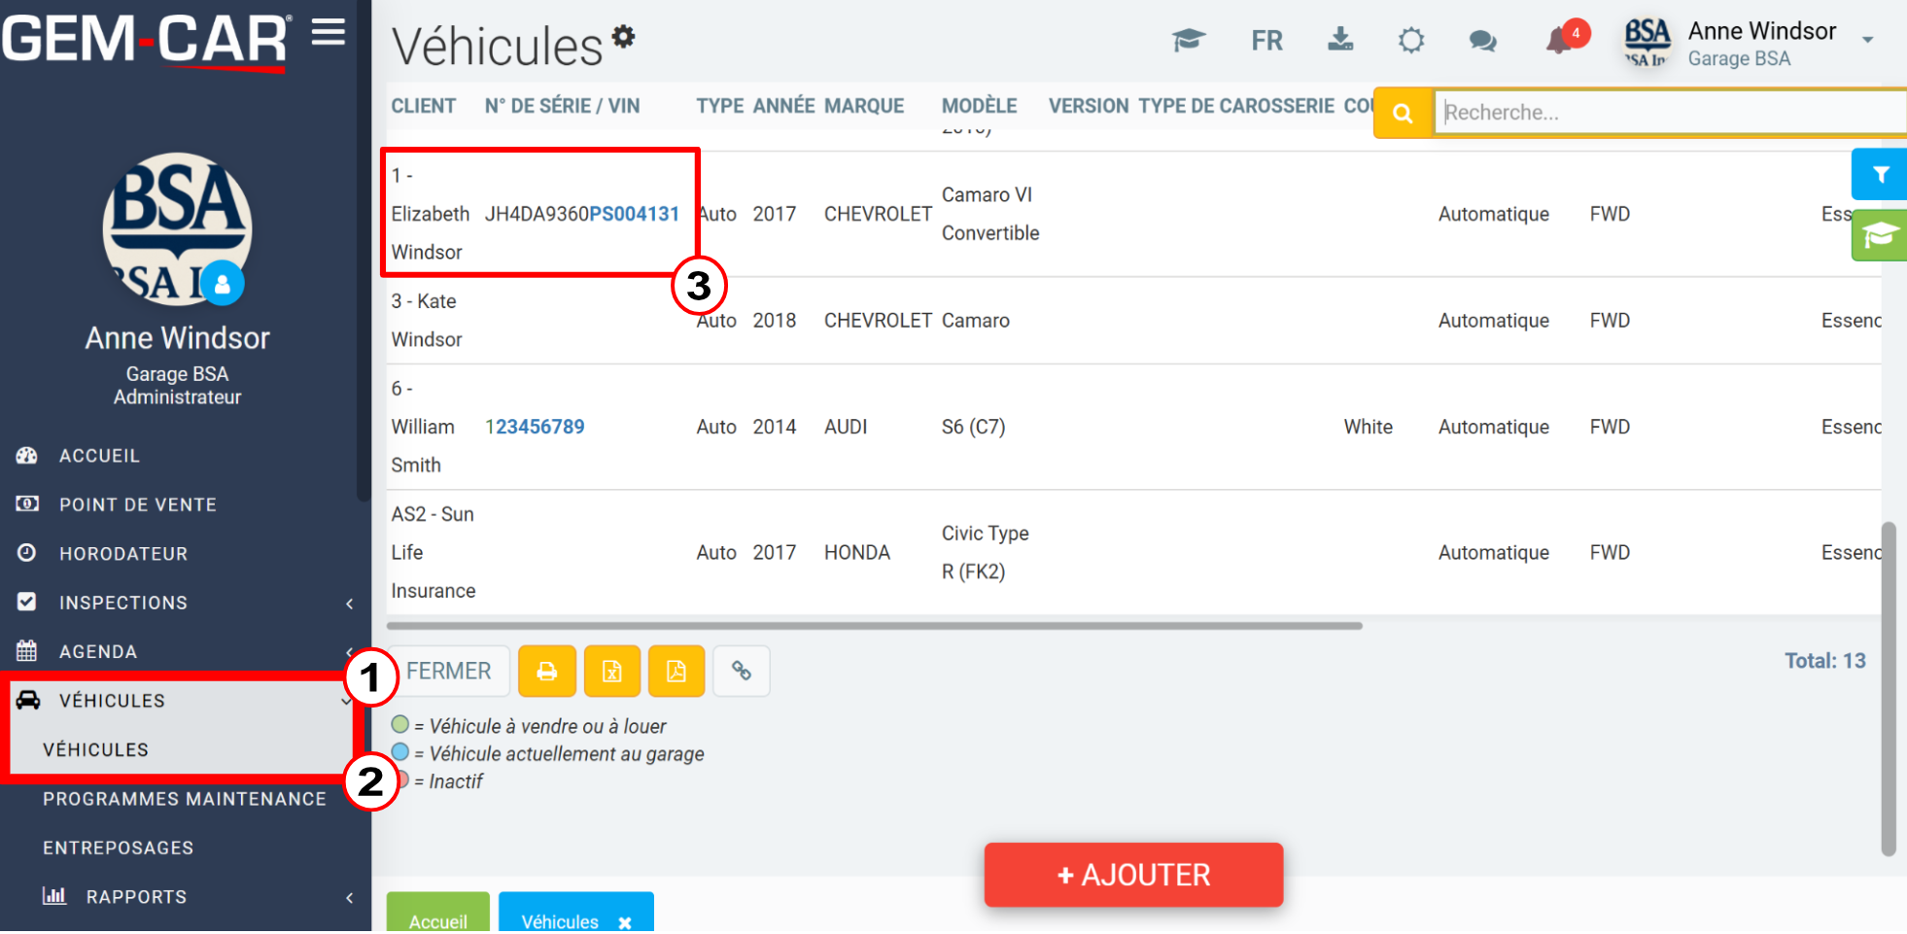The width and height of the screenshot is (1907, 934).
Task: Open Programmes Maintenance submenu item
Action: [x=185, y=799]
